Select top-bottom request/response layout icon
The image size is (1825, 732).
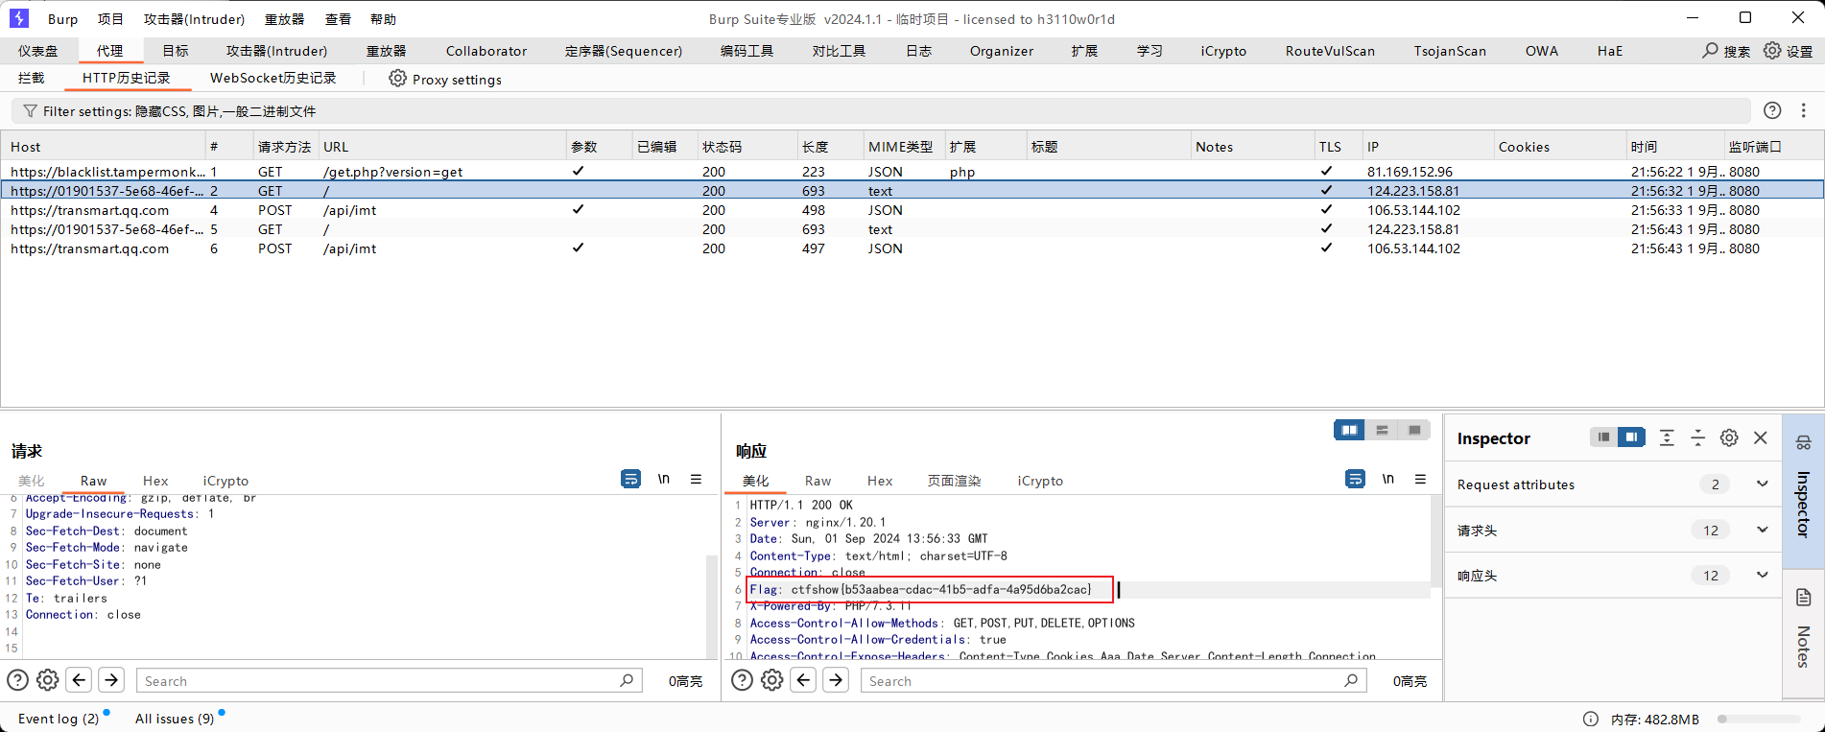coord(1382,430)
